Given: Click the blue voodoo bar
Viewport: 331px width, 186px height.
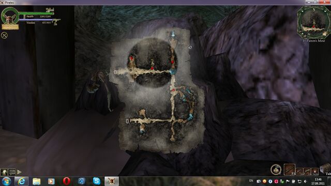Looking at the screenshot, I should (x=36, y=20).
